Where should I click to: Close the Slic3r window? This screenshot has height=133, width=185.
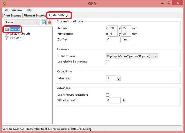point(178,3)
